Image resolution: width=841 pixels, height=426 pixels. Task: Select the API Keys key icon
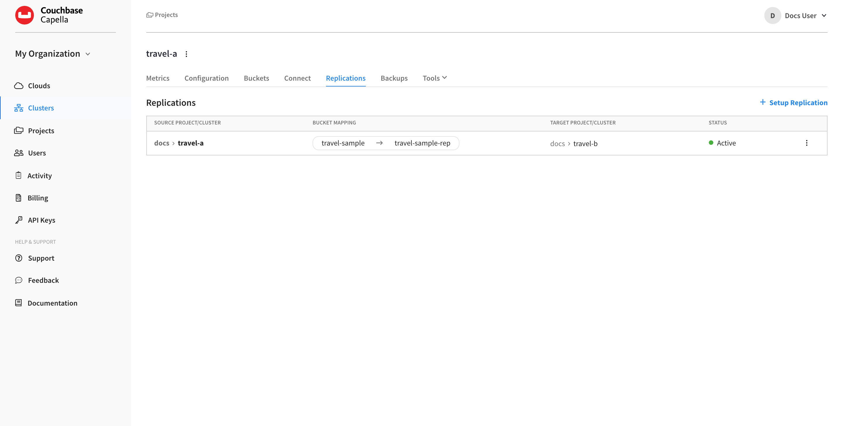(x=19, y=219)
